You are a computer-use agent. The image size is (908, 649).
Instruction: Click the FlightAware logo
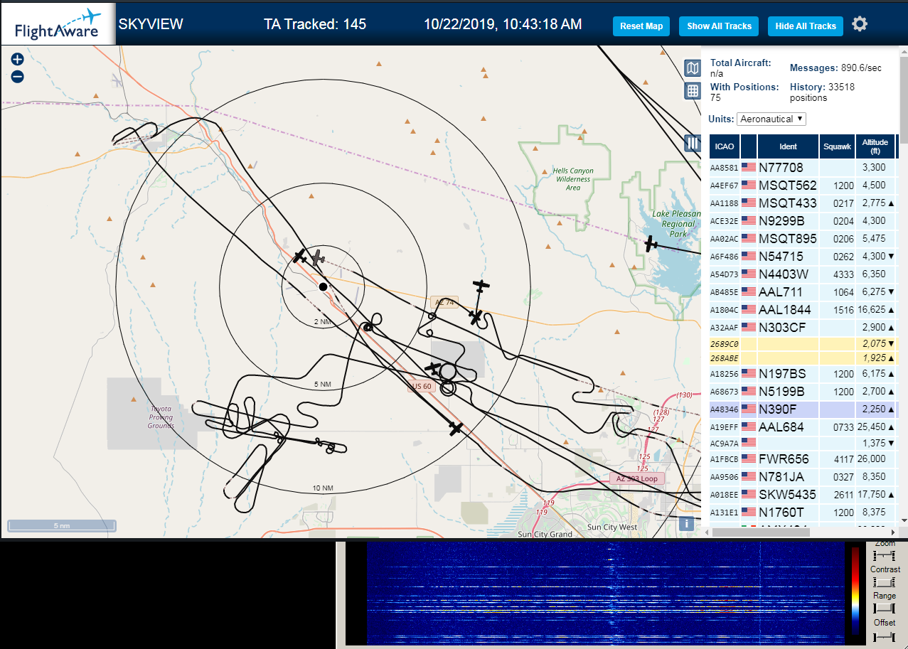(58, 24)
